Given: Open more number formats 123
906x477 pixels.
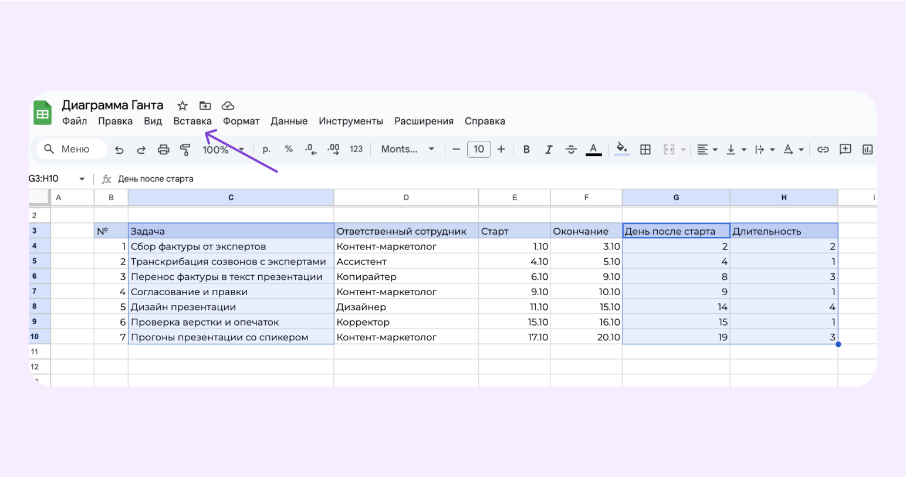Looking at the screenshot, I should point(356,149).
